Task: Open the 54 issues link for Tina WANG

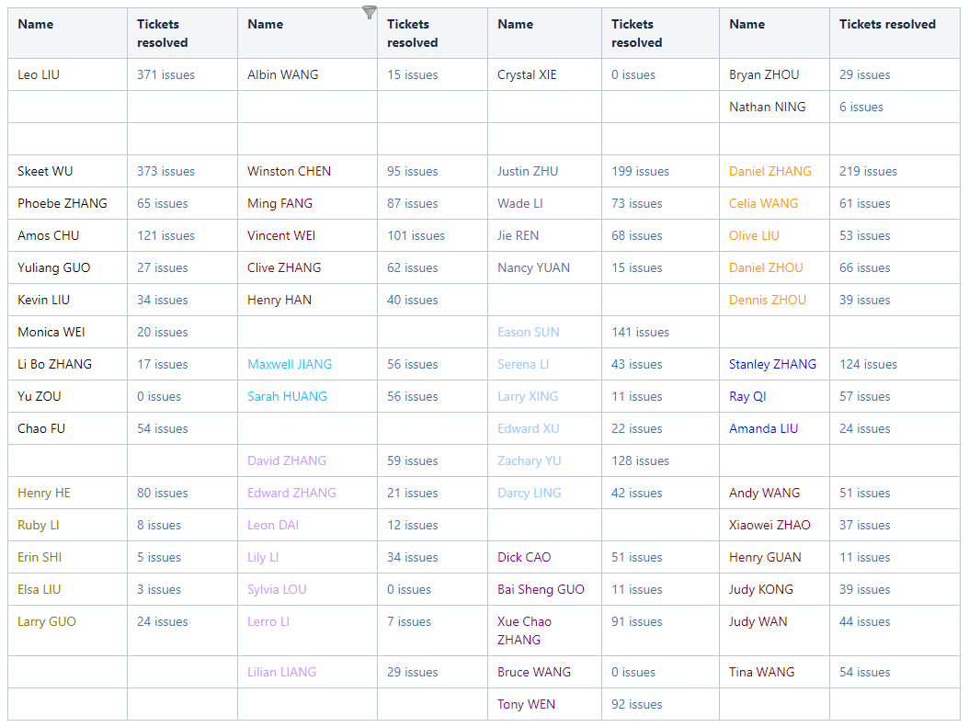Action: (864, 672)
